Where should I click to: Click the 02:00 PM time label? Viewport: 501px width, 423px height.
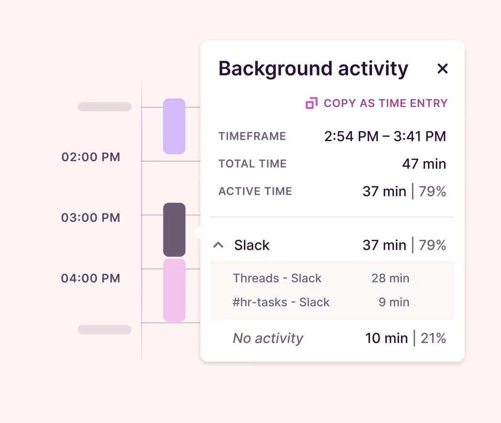click(x=91, y=157)
